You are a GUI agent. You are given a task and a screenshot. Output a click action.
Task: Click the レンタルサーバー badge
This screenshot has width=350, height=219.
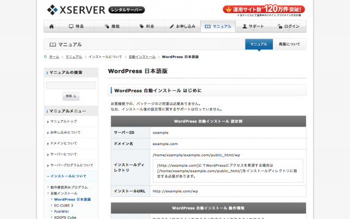click(127, 10)
